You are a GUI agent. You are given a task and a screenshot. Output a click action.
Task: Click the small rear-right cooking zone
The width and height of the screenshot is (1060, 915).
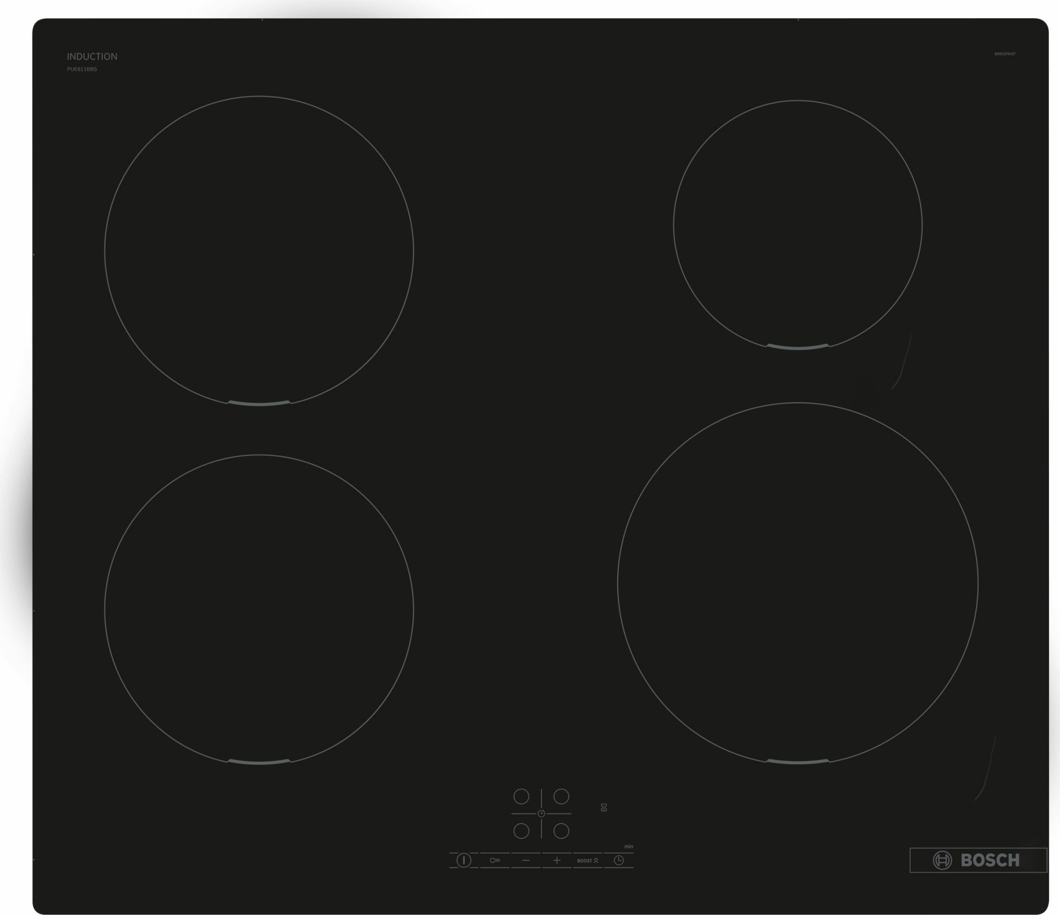click(798, 225)
